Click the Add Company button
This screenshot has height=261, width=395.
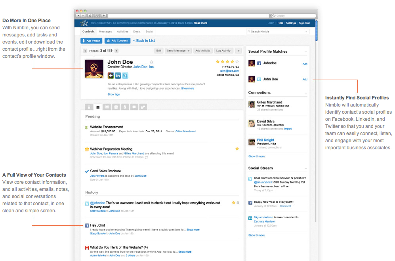point(117,40)
